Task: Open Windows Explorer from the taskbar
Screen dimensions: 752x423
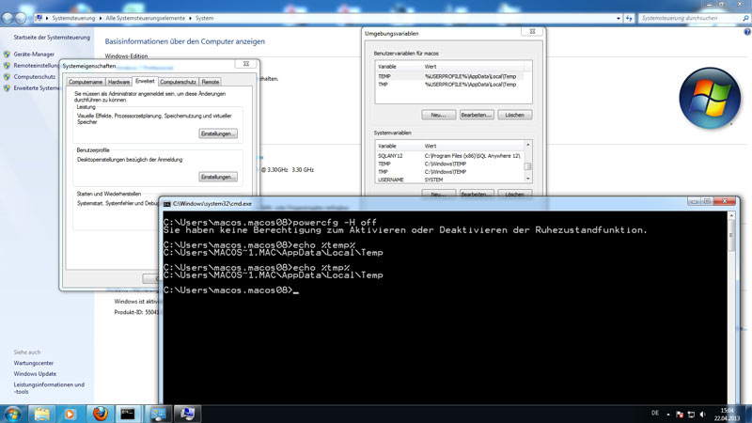Action: click(42, 413)
